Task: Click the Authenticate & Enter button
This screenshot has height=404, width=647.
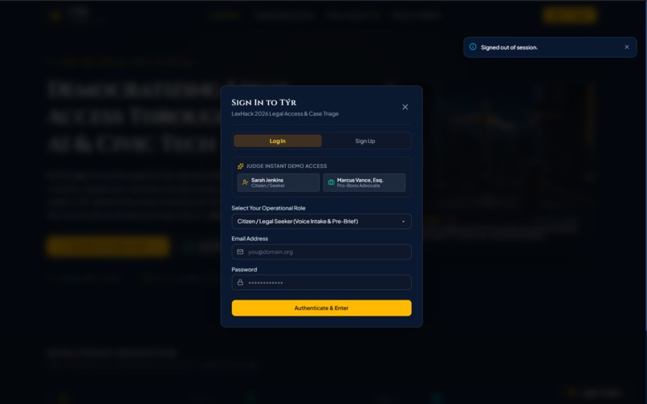Action: click(x=321, y=308)
